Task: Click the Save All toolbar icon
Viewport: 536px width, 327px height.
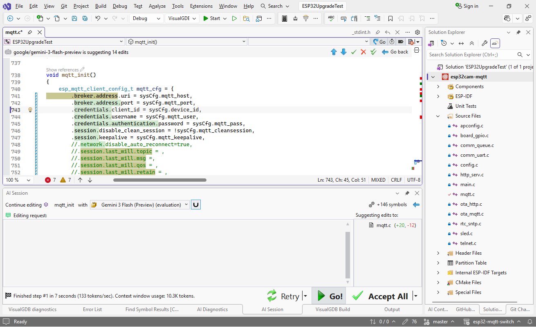Action: (x=85, y=18)
